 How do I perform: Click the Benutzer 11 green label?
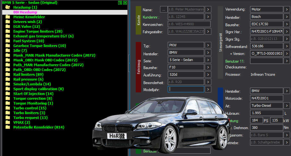tap(235, 61)
